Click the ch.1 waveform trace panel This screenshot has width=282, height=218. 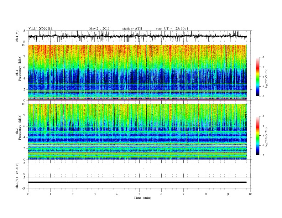click(140, 36)
